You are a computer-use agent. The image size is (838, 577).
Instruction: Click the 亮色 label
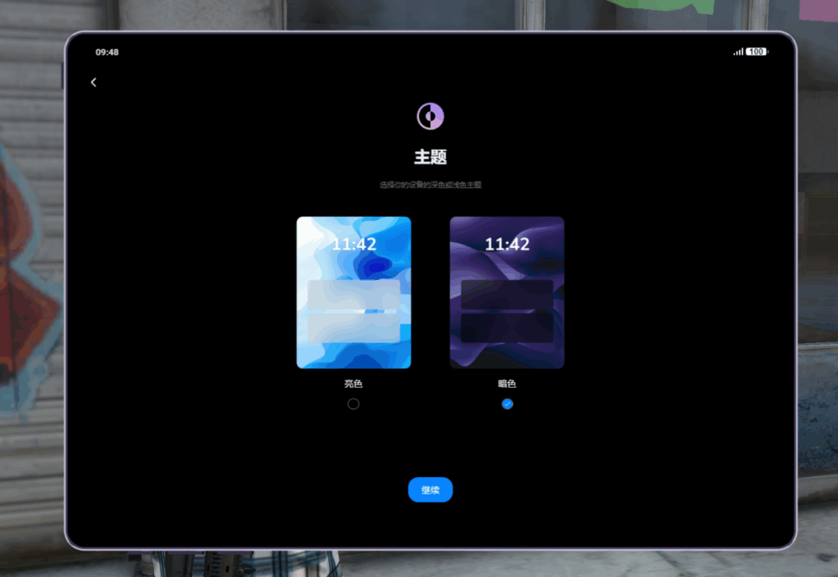[x=354, y=384]
